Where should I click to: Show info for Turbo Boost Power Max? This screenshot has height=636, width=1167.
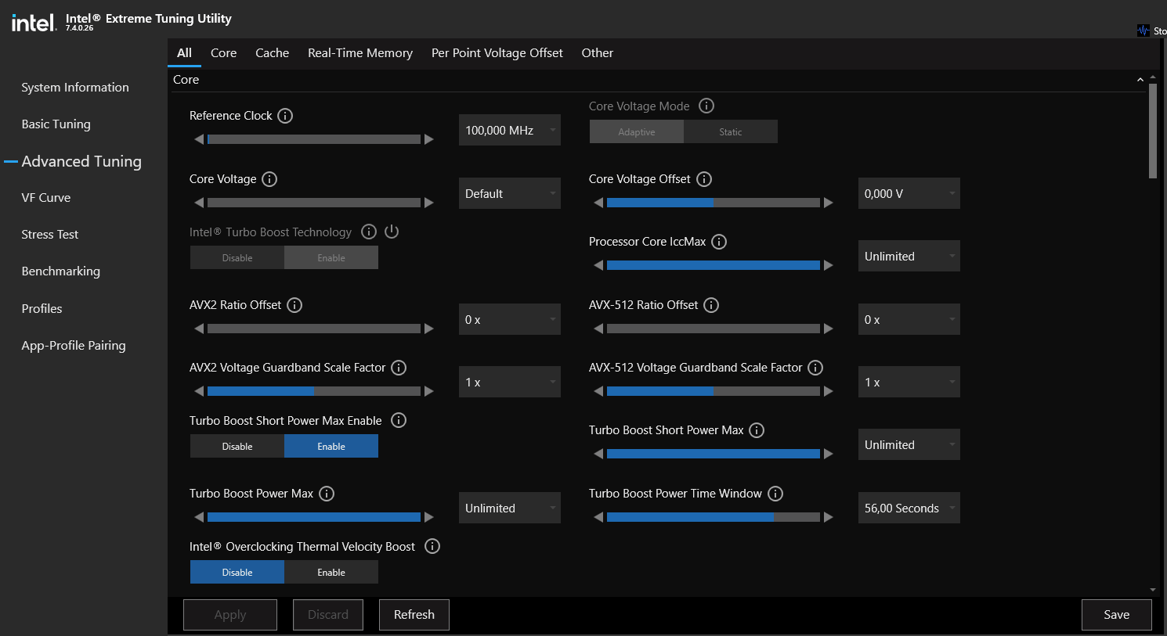click(327, 494)
